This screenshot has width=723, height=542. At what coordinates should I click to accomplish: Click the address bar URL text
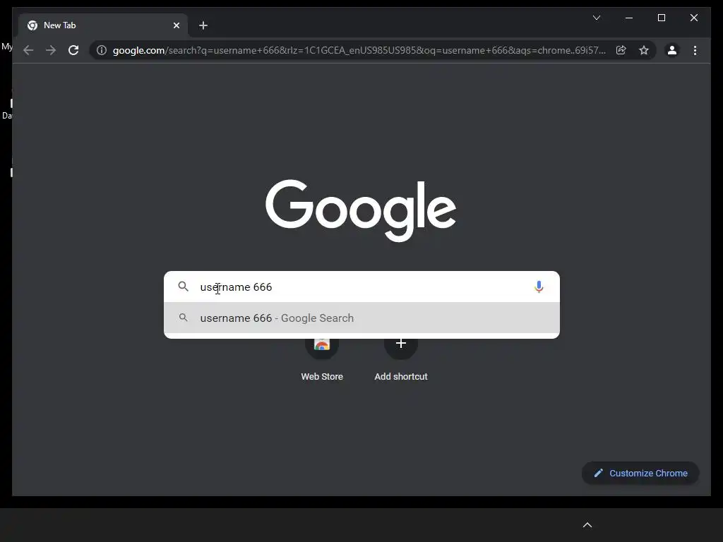point(359,50)
